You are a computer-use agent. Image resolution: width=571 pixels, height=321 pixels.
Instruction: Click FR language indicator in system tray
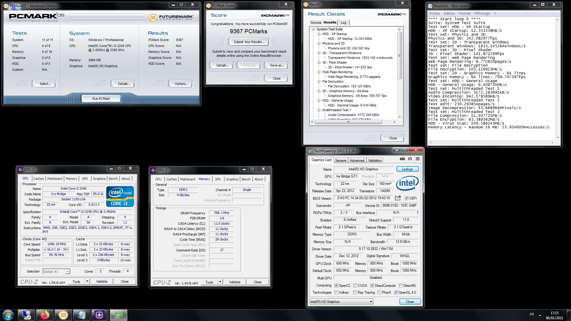coord(531,314)
